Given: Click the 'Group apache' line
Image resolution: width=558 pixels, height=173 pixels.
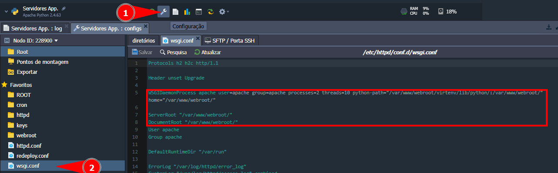Looking at the screenshot, I should (x=165, y=137).
